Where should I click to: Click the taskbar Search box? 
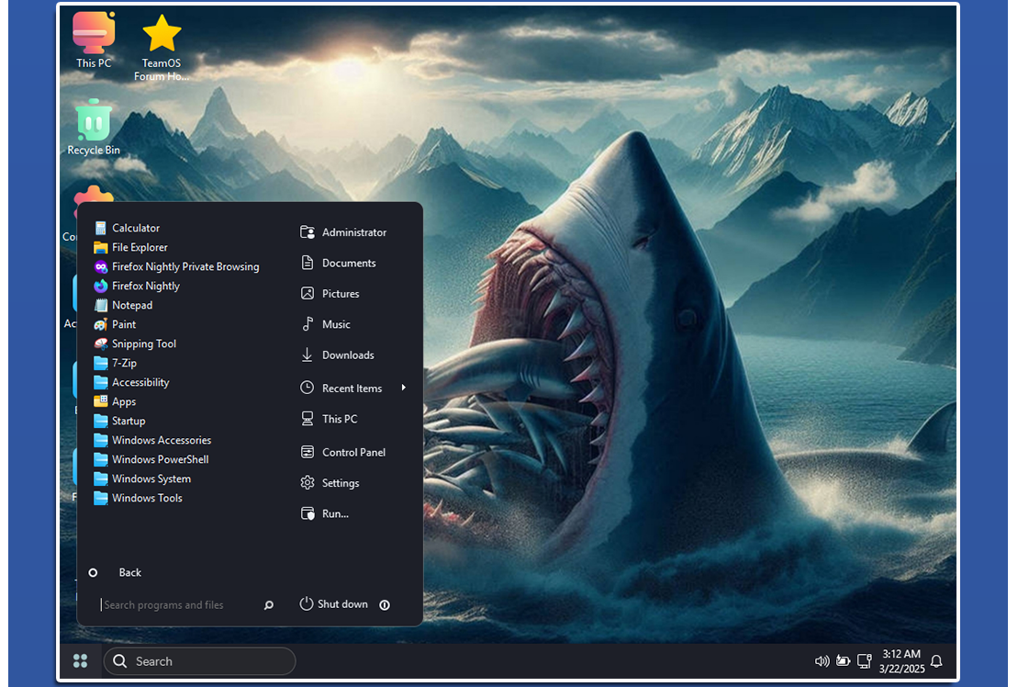199,661
